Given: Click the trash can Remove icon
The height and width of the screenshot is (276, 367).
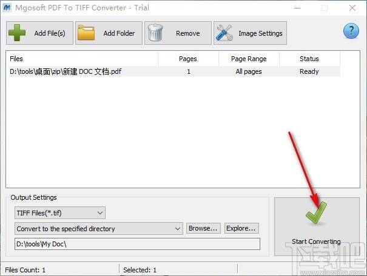Looking at the screenshot, I should (x=155, y=33).
